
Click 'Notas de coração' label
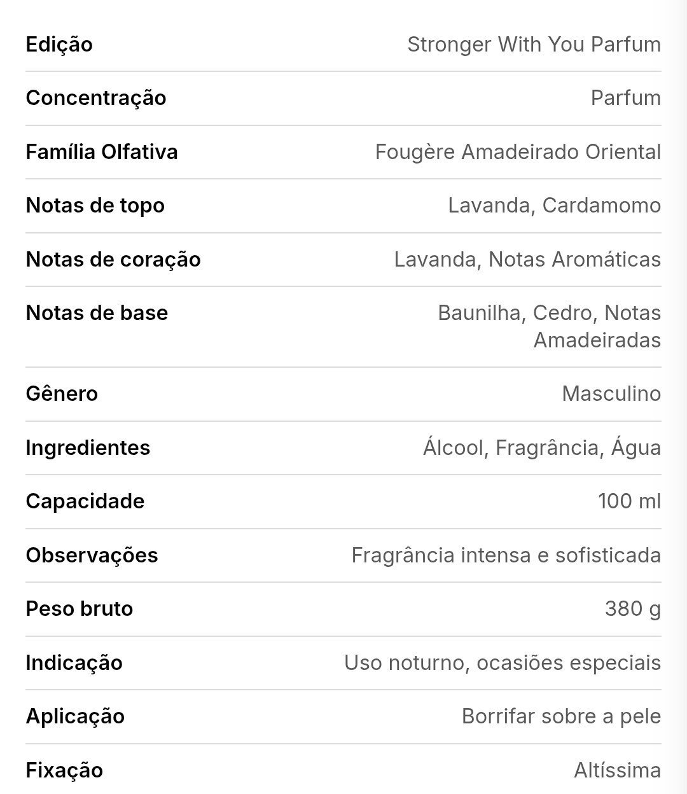tap(113, 260)
